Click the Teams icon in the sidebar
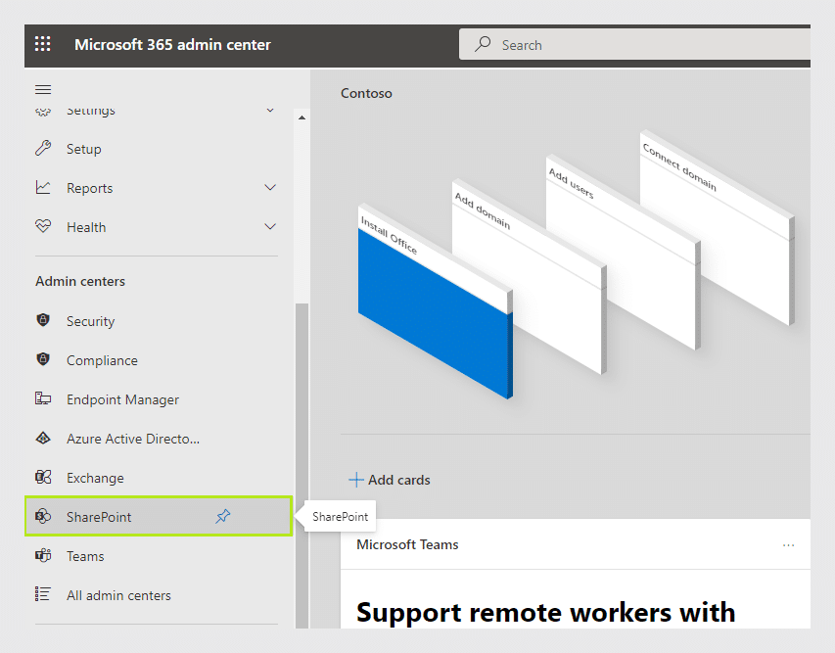Screen dimensions: 835x653 [43, 555]
